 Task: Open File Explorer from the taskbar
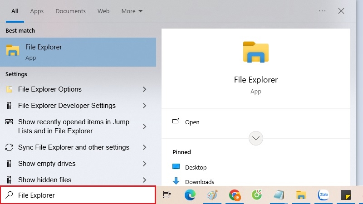[301, 195]
